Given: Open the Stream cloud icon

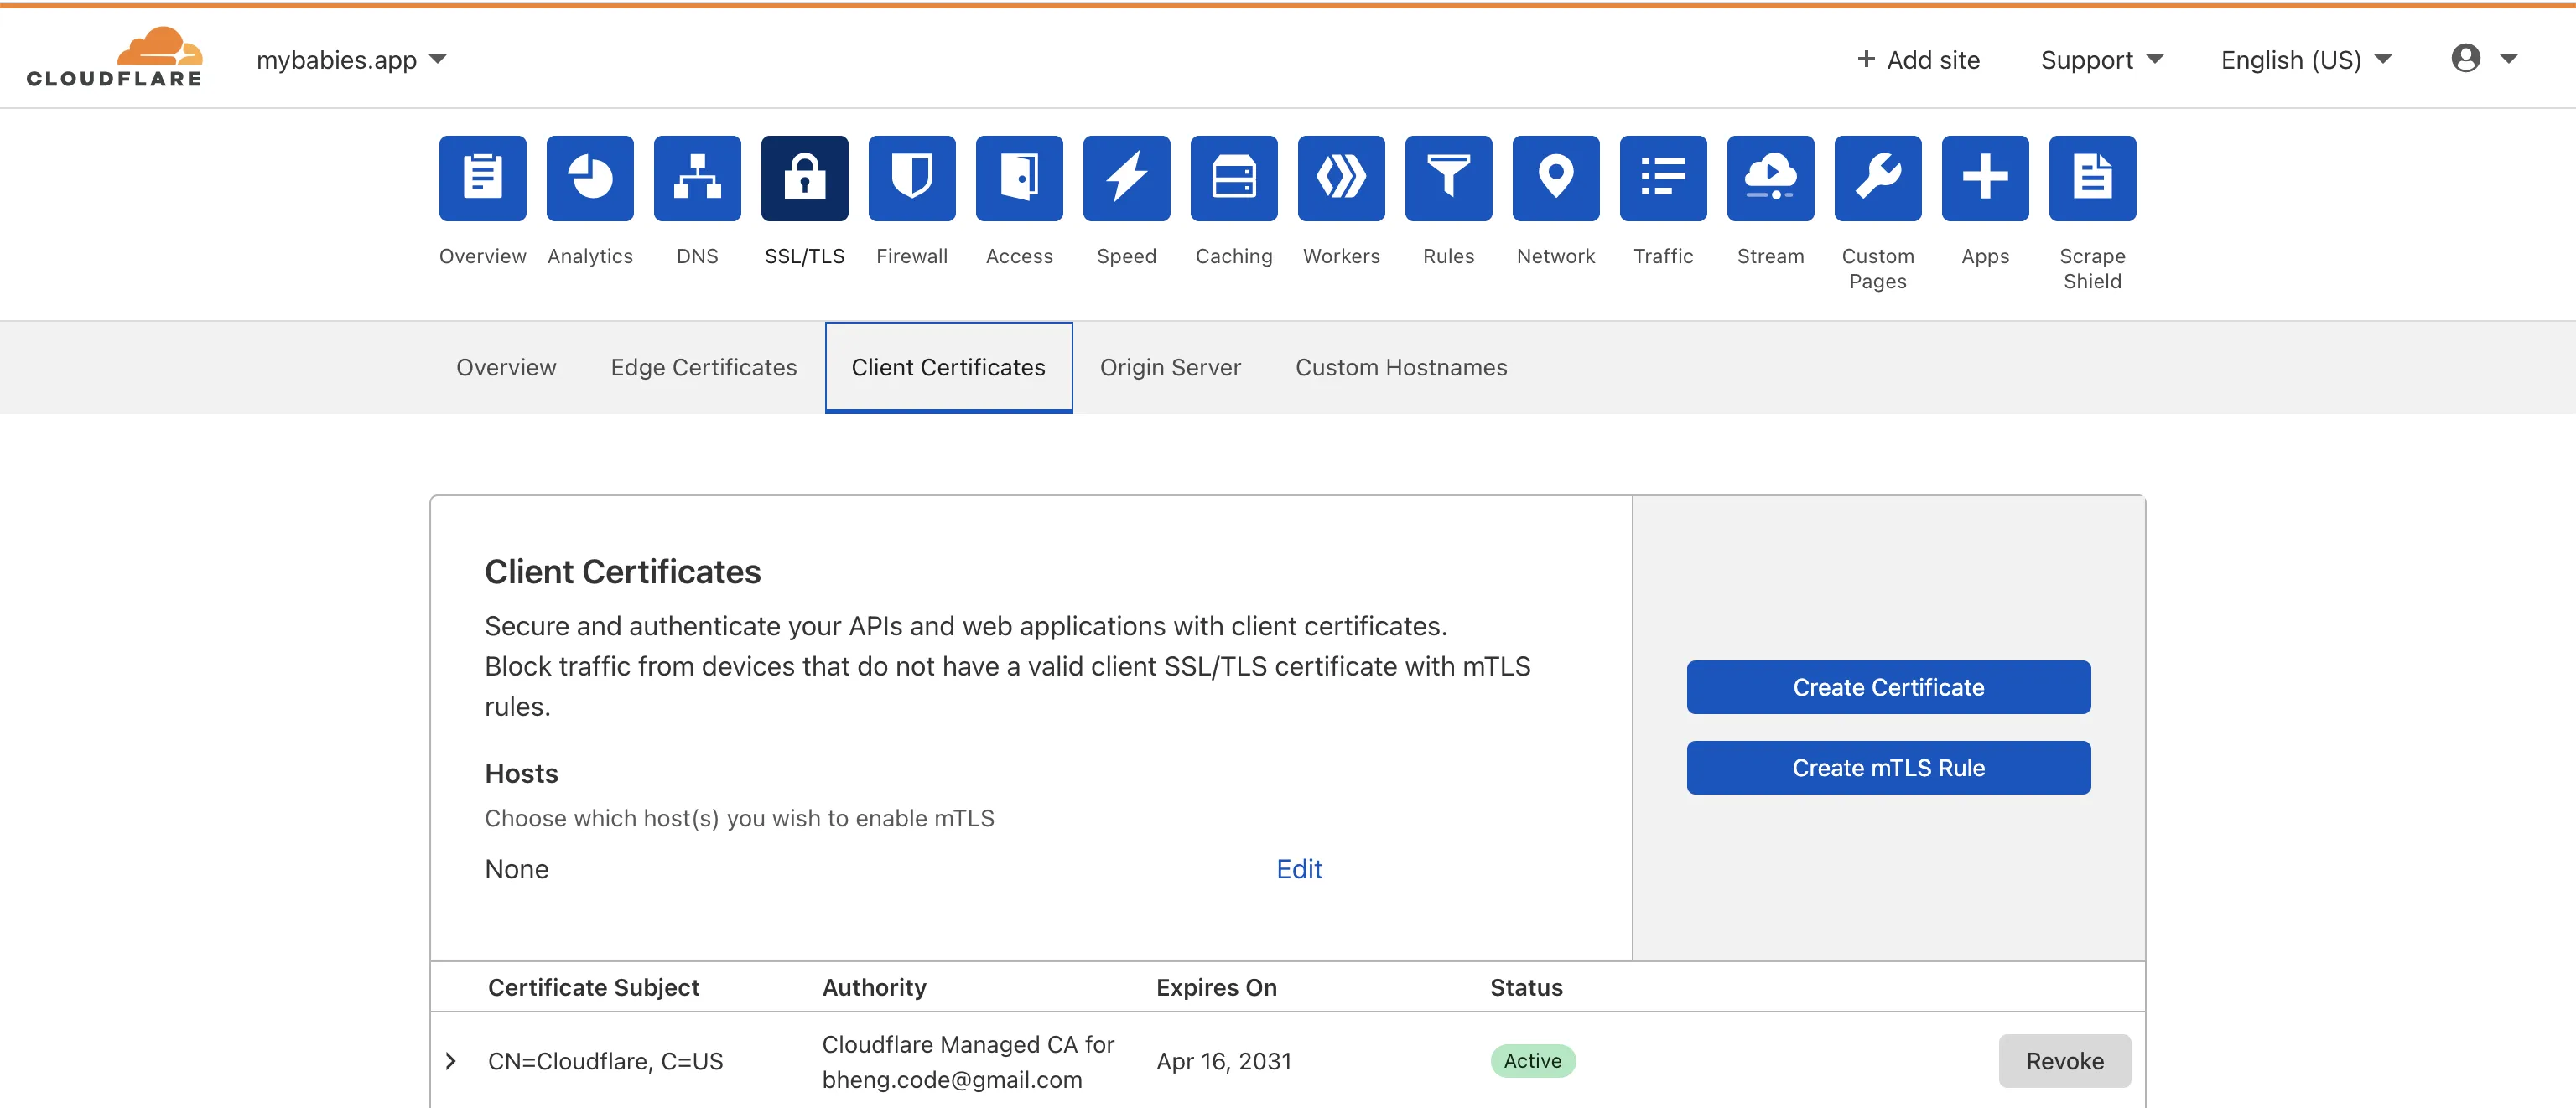Looking at the screenshot, I should click(1769, 178).
